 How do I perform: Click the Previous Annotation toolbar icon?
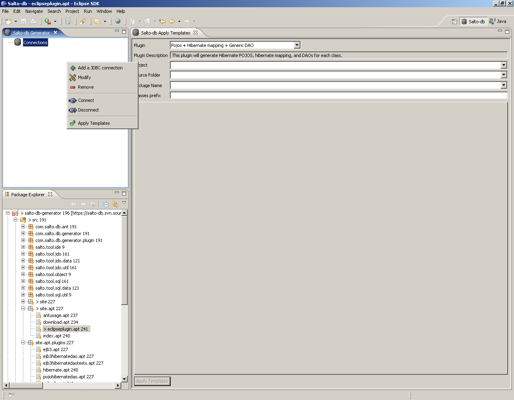[147, 21]
